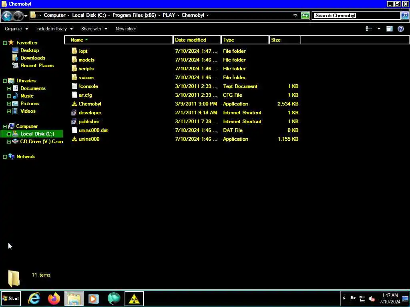This screenshot has height=307, width=410.
Task: Click the taskbar clock showing 1:47 AM
Action: (390, 298)
